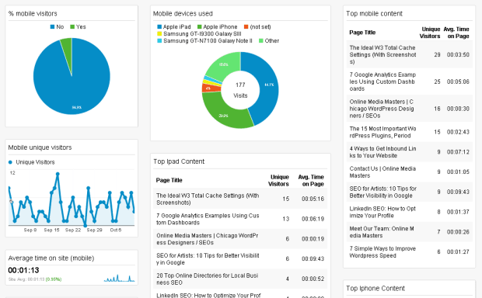Screen dimensions: 482x298
Task: Click the blue 'No' legend swatch
Action: (x=52, y=27)
